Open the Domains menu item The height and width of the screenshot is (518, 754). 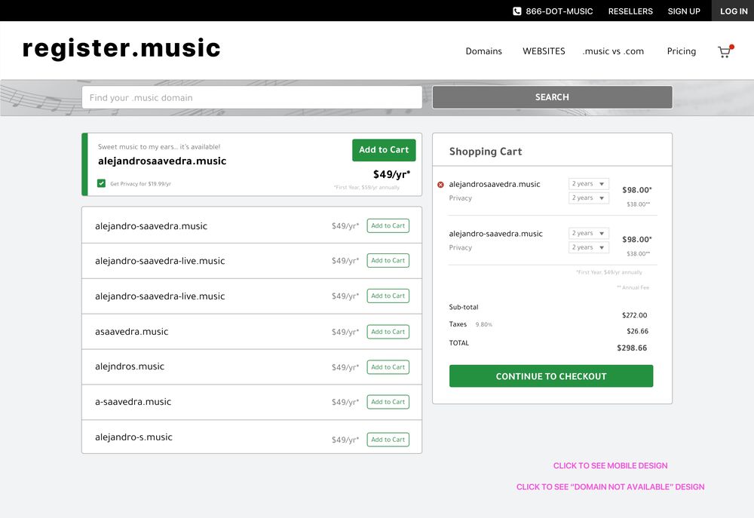click(483, 51)
